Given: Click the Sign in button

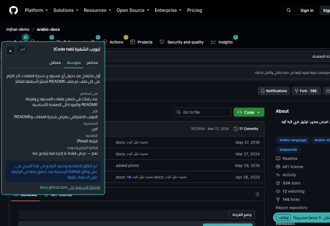Looking at the screenshot, I should [307, 10].
